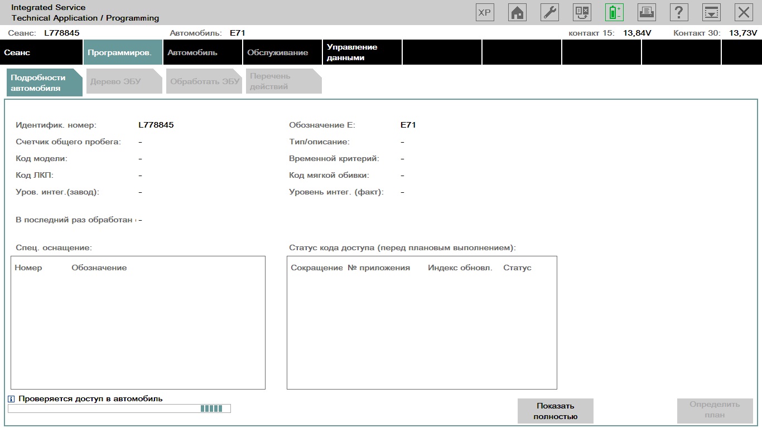Switch to Подробности автомобиля tab
Screen dimensions: 762x428
coord(44,83)
